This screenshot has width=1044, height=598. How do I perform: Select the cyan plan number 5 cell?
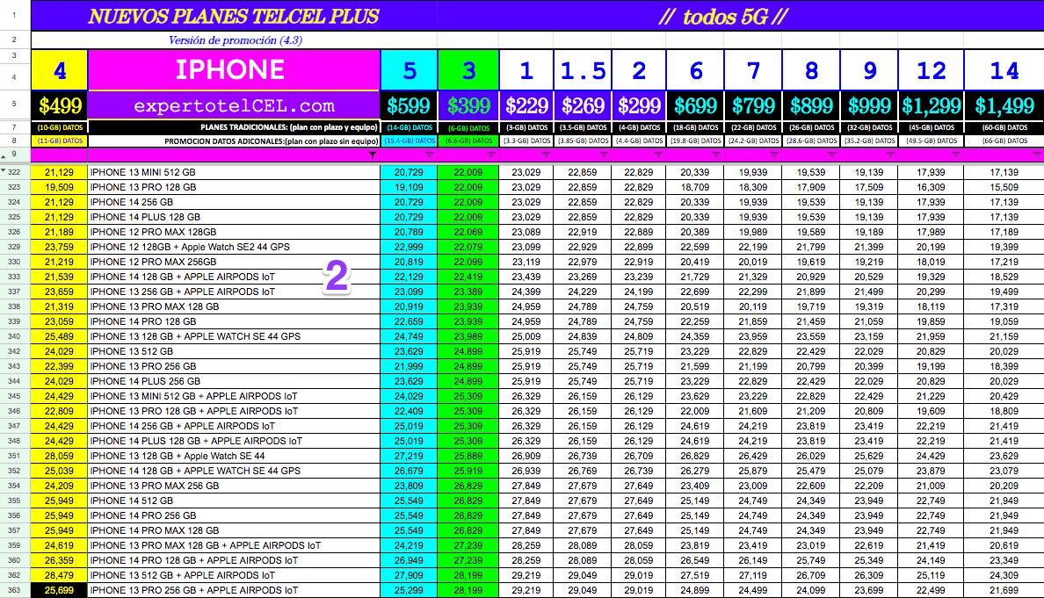[x=409, y=70]
